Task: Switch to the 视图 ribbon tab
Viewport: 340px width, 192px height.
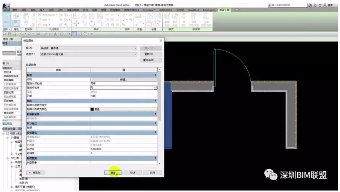Action: pyautogui.click(x=95, y=10)
